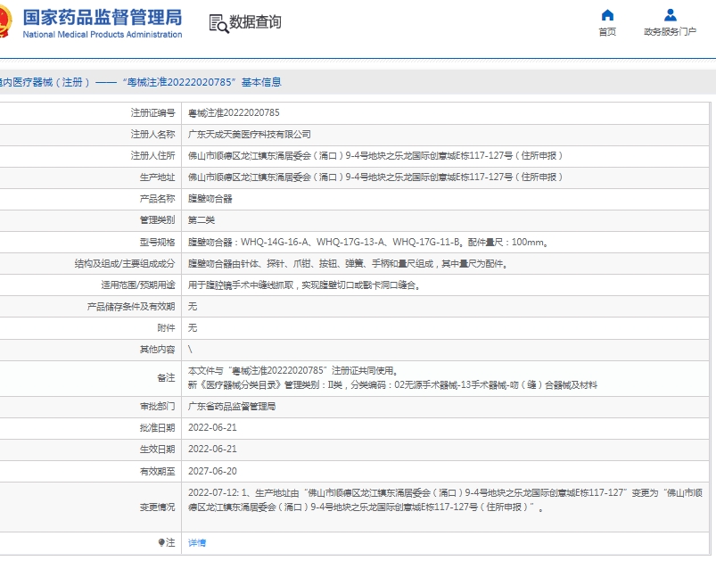Click the 生产地址 address value
Screen dimensions: 716x561
click(x=374, y=177)
